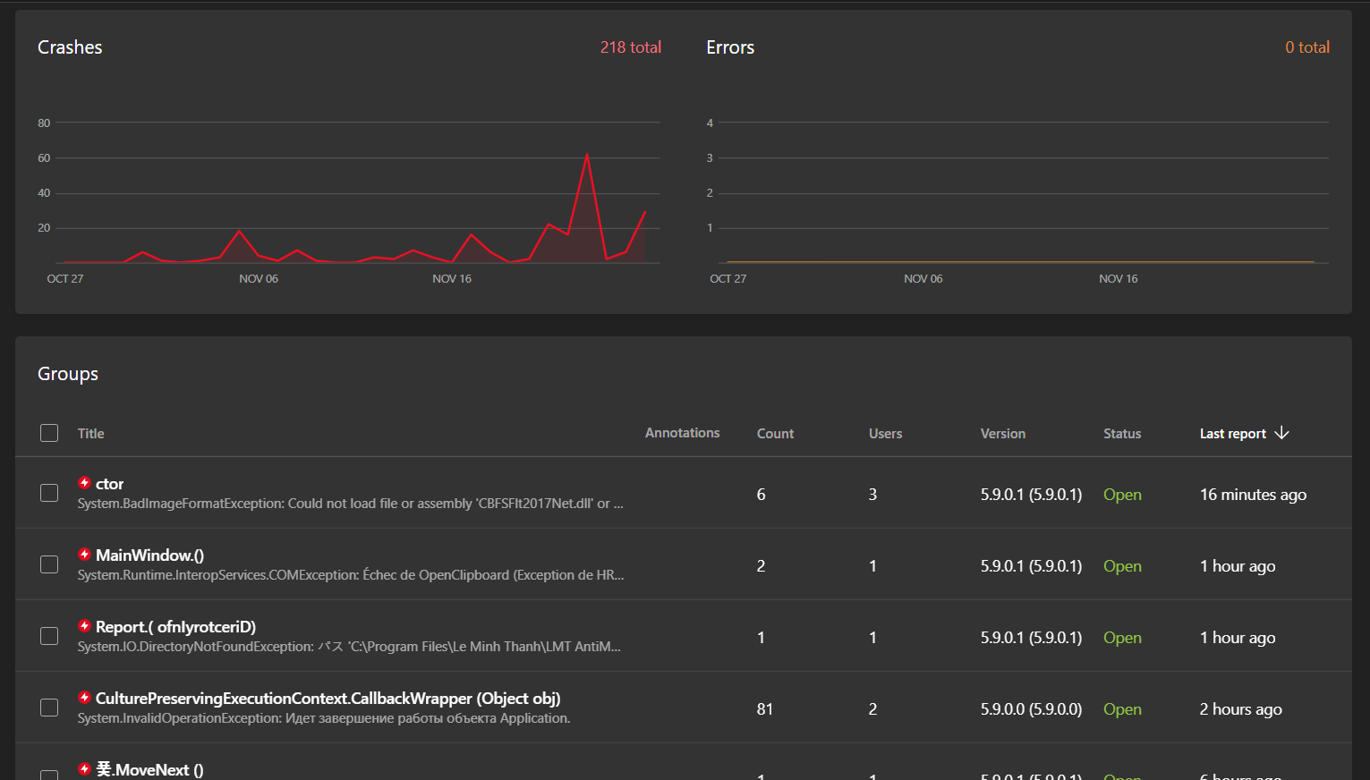The image size is (1370, 780).
Task: Click the crash icon beside ctor
Action: coord(84,483)
